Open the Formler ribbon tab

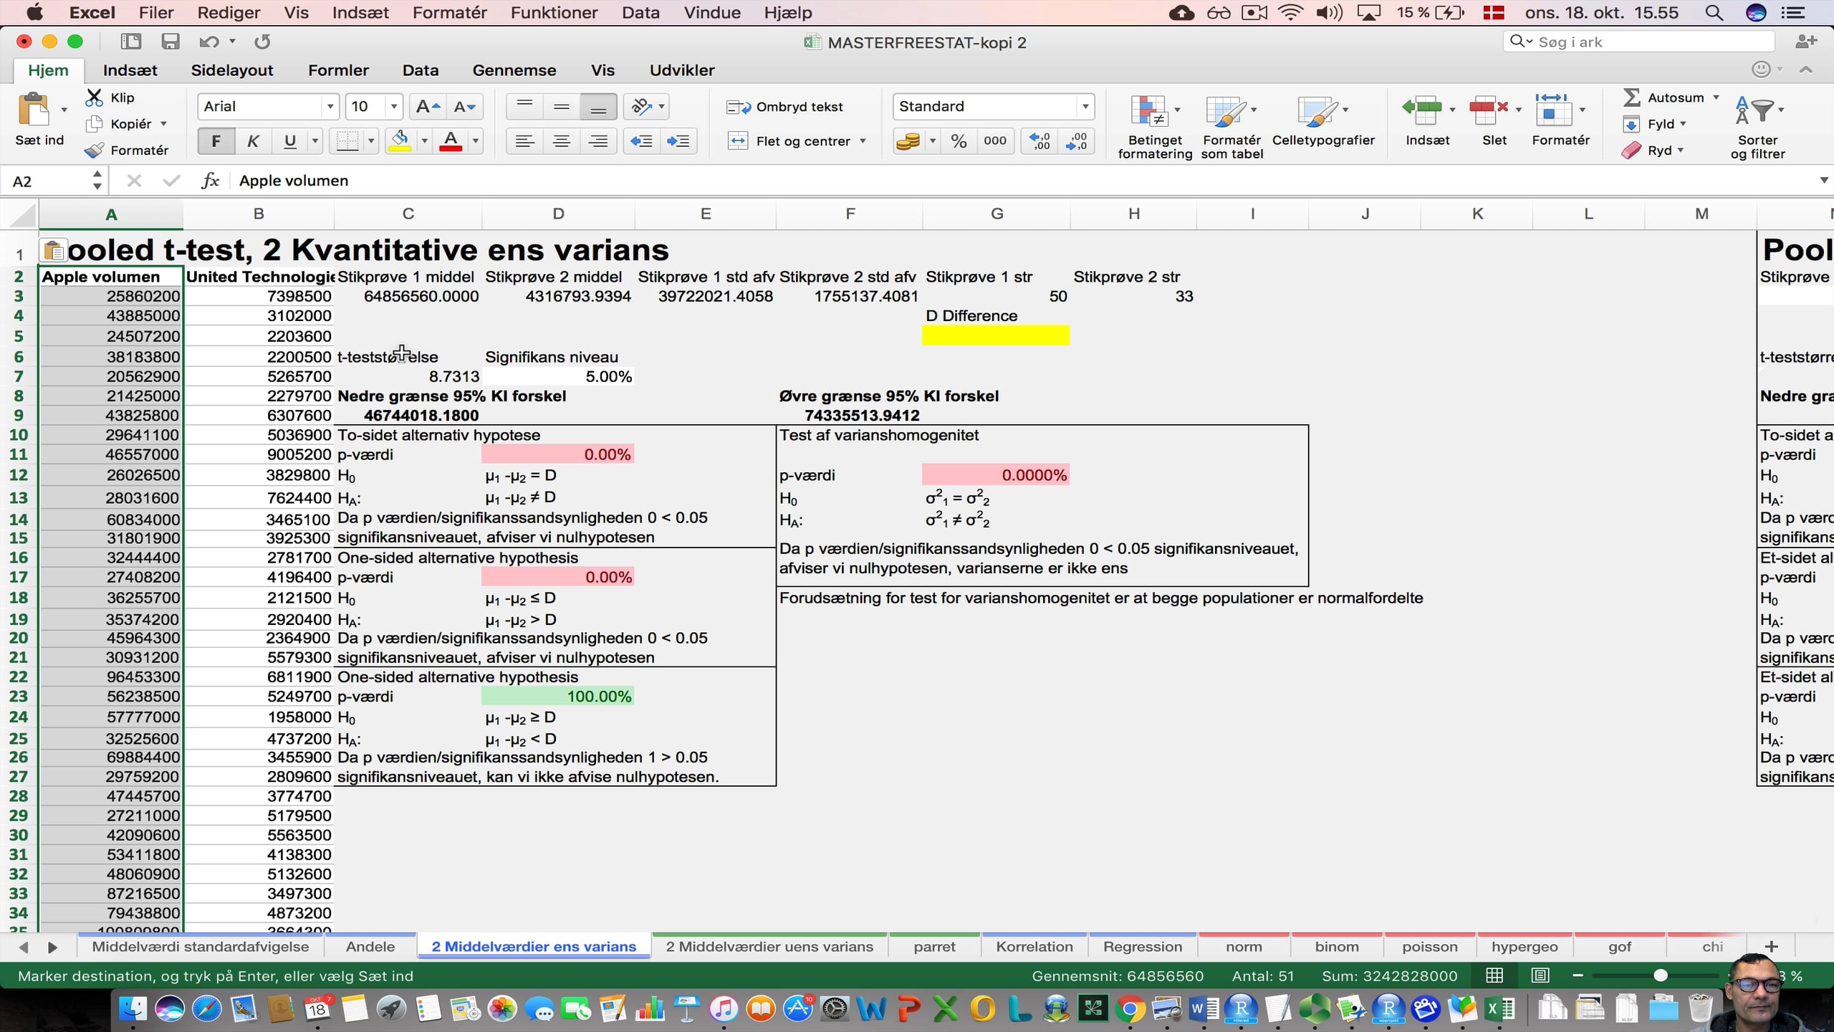(338, 70)
